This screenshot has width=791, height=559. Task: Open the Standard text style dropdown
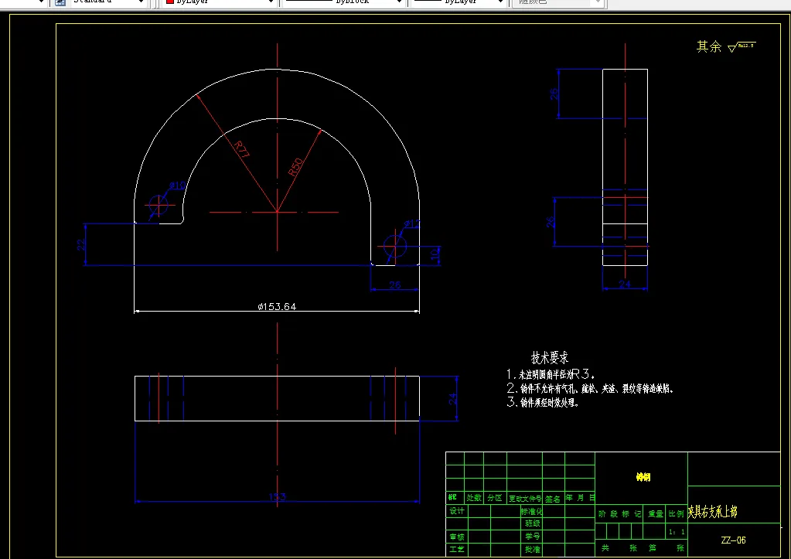click(x=141, y=2)
